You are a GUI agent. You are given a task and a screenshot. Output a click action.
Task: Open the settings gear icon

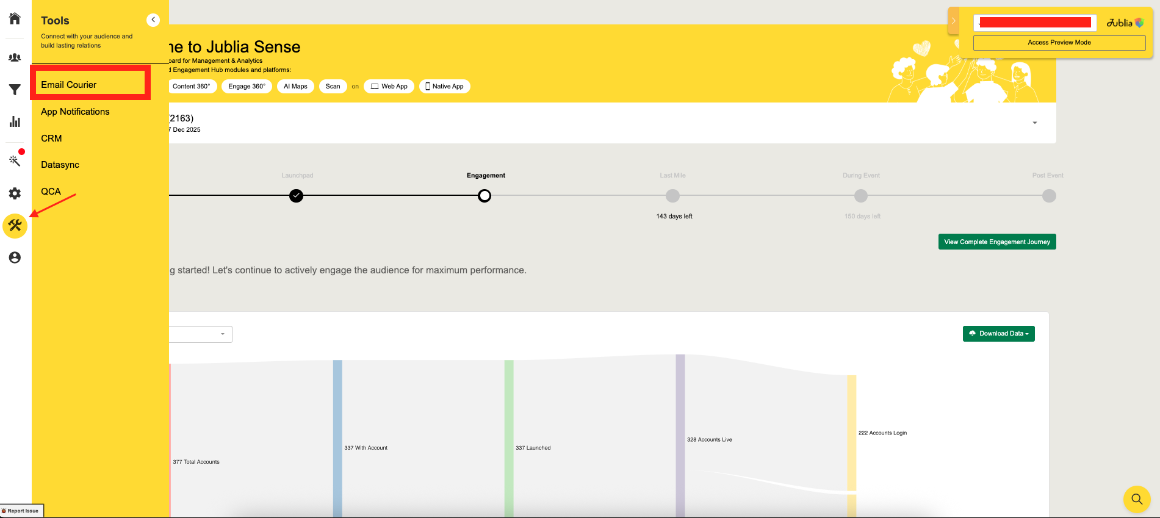(15, 193)
